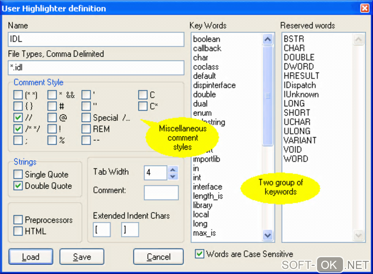Select 'SHORT' in Reserved words list
This screenshot has width=373, height=274.
[x=297, y=113]
